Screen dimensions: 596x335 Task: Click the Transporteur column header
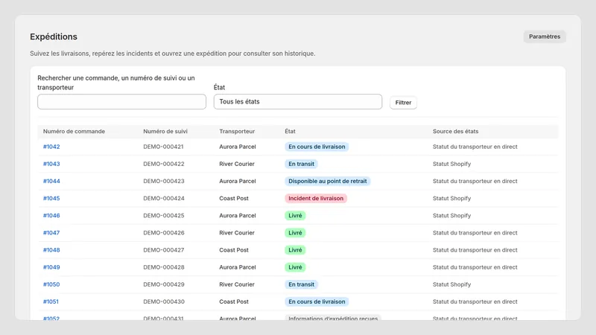pos(237,132)
